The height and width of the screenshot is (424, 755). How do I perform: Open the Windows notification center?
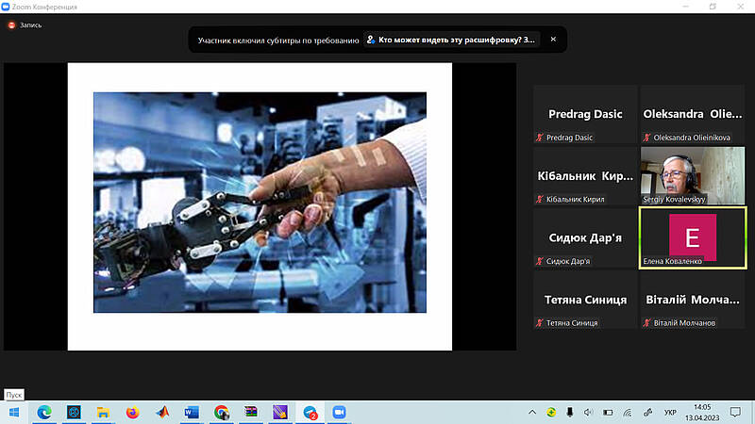pyautogui.click(x=738, y=412)
